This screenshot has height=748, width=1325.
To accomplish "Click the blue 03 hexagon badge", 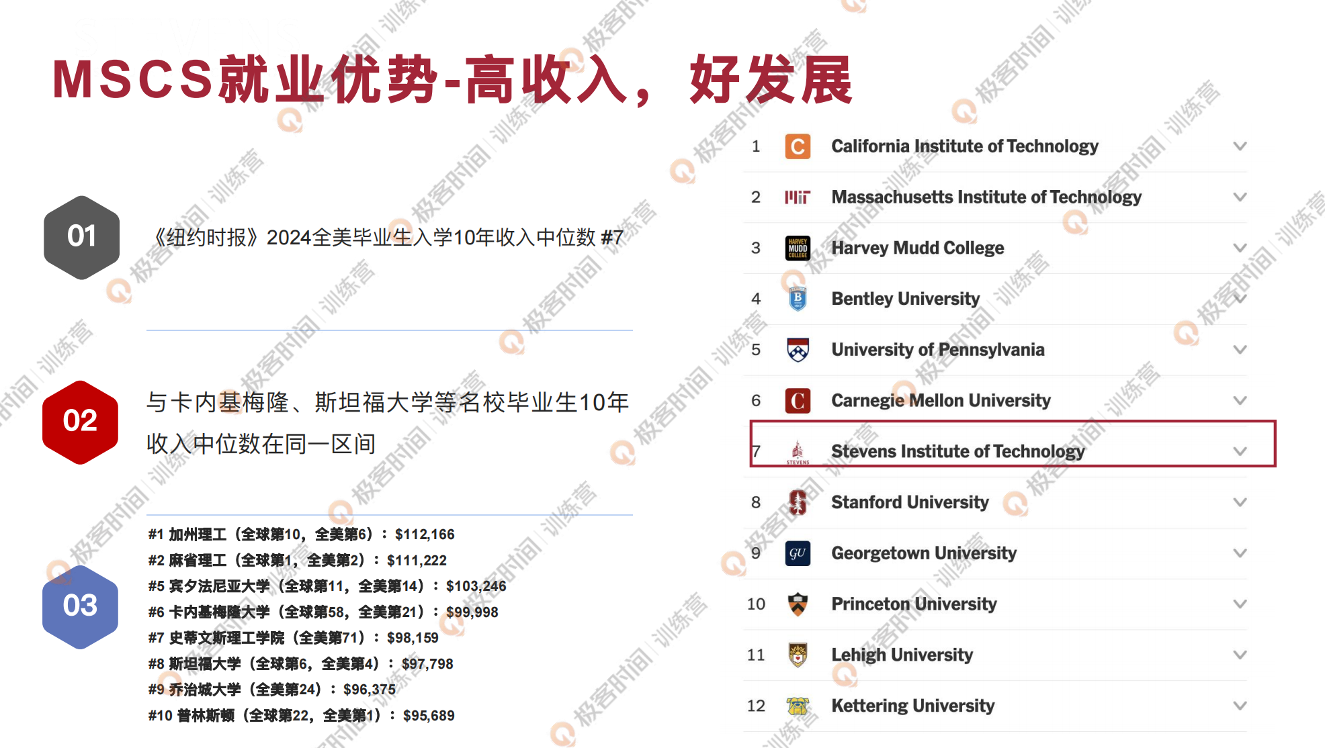I will pos(81,606).
